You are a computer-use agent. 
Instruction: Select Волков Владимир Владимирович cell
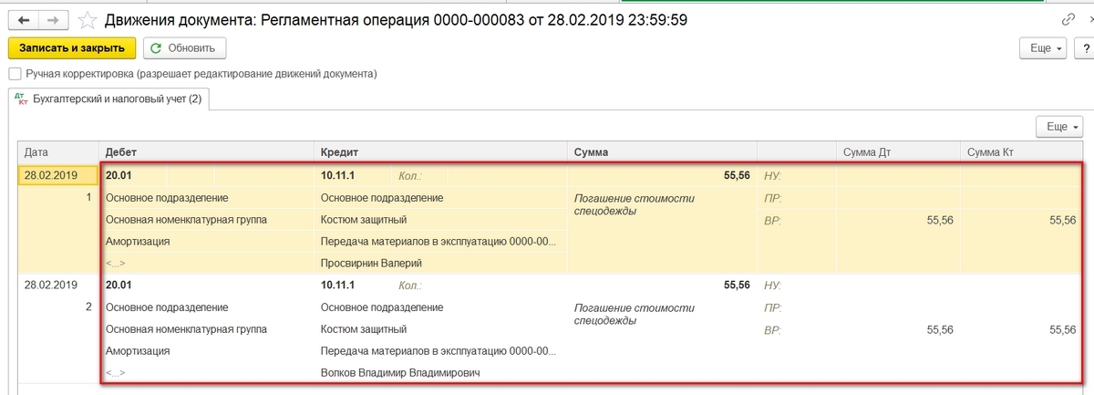pyautogui.click(x=400, y=373)
